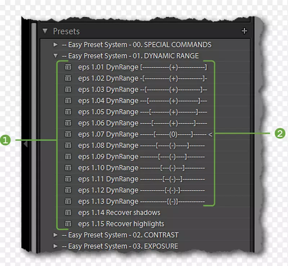Apply the eps 1.11 DynRange preset text

pyautogui.click(x=141, y=179)
